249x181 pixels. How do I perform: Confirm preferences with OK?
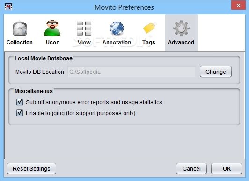227,168
